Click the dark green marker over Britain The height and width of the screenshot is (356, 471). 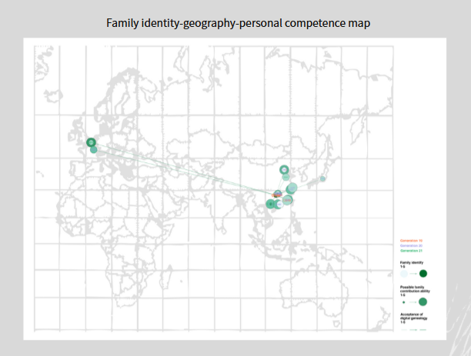(x=91, y=142)
